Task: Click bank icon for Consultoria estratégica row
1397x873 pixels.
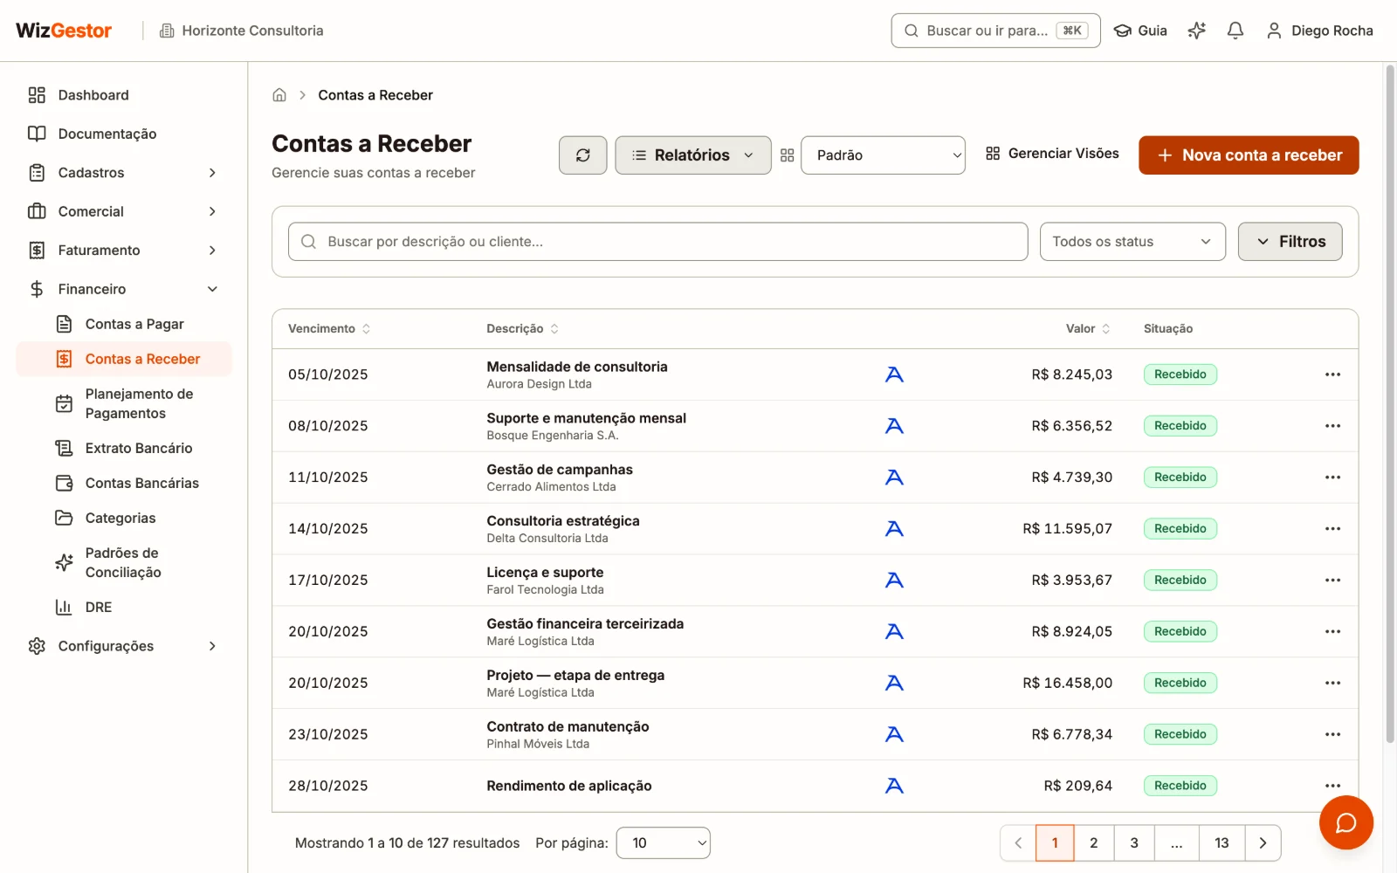Action: [x=894, y=529]
